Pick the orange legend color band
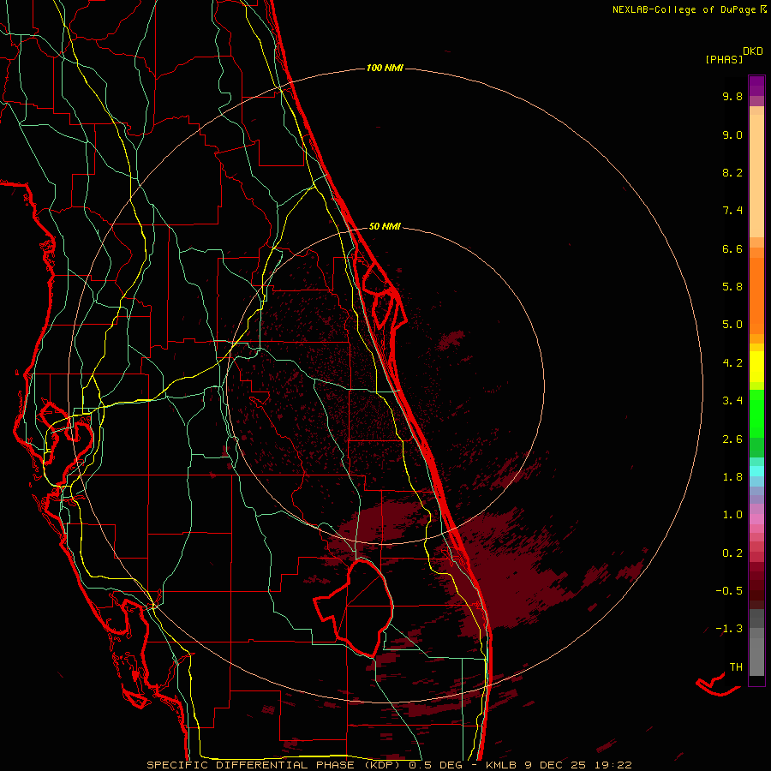771x771 pixels. (756, 296)
